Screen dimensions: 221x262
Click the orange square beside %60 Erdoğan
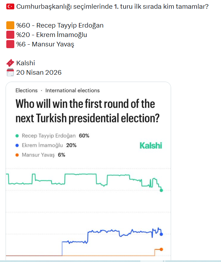(x=10, y=25)
